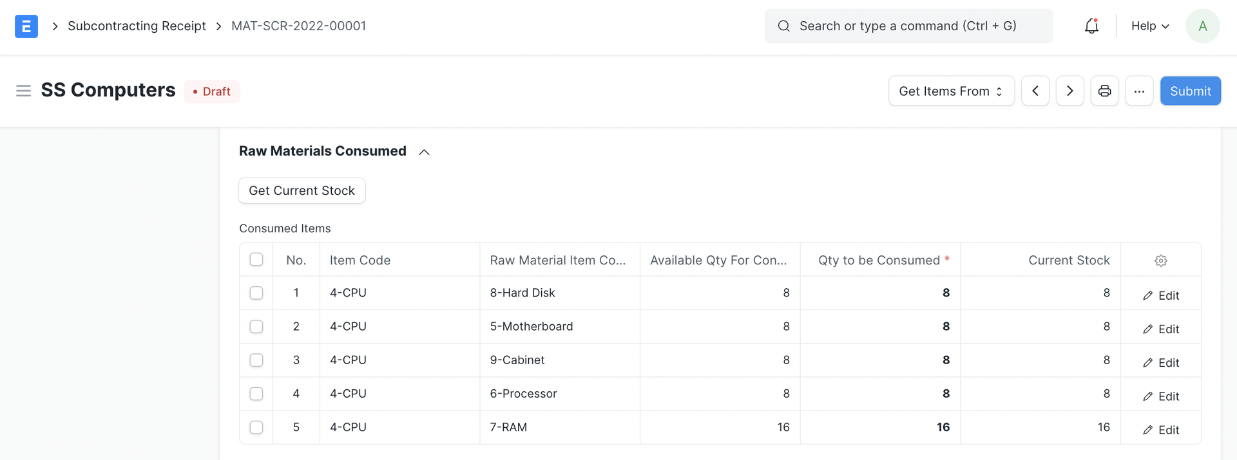
Task: Toggle the sidebar hamburger menu
Action: click(x=23, y=91)
